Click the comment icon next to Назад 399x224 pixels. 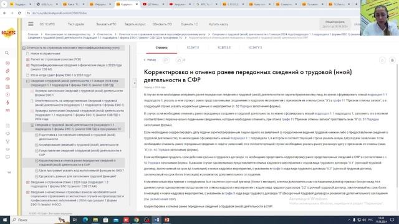tap(166, 60)
